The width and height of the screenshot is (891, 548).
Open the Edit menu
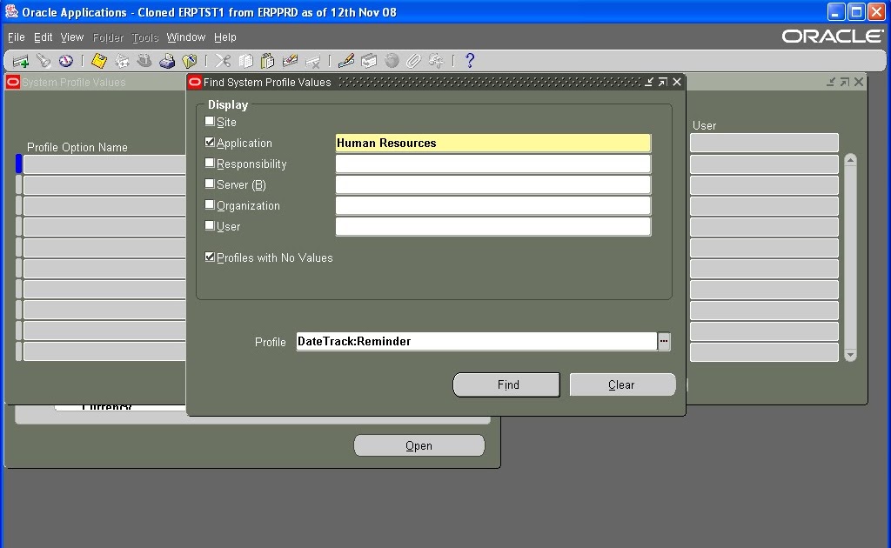coord(44,37)
